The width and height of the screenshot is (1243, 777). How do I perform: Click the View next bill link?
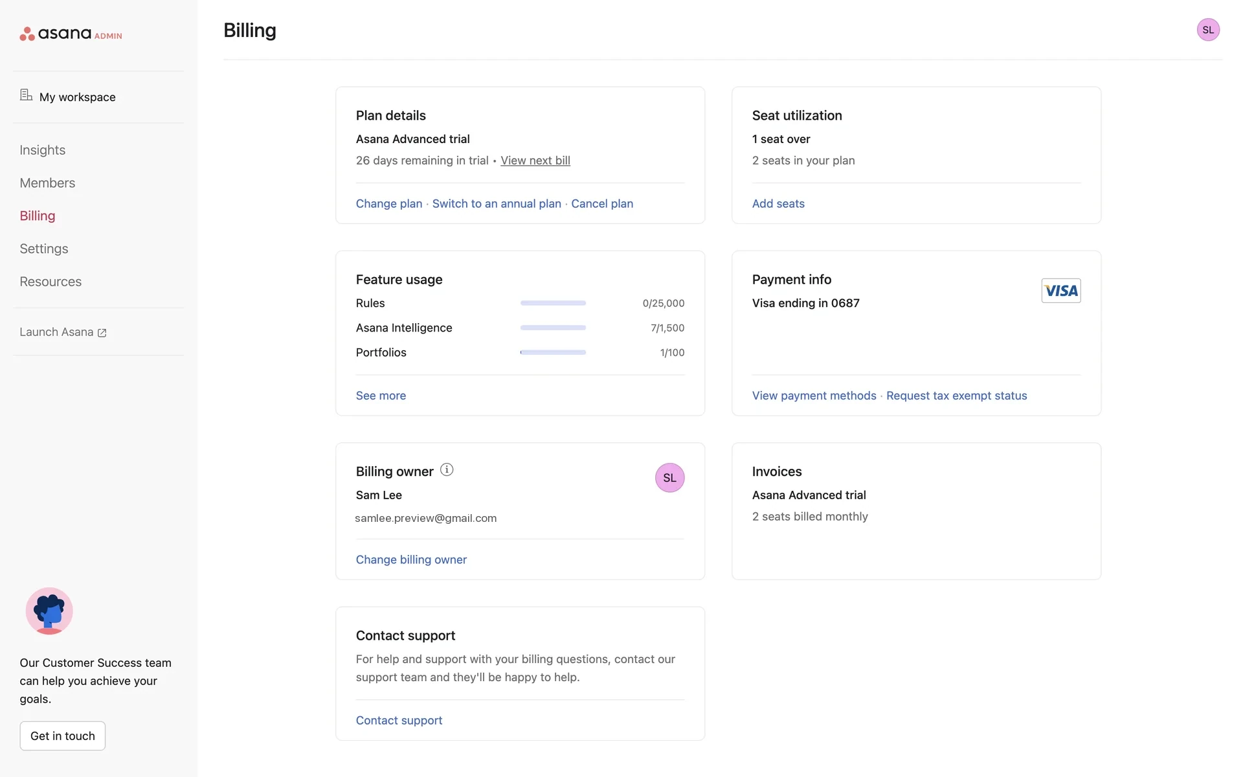pos(535,161)
